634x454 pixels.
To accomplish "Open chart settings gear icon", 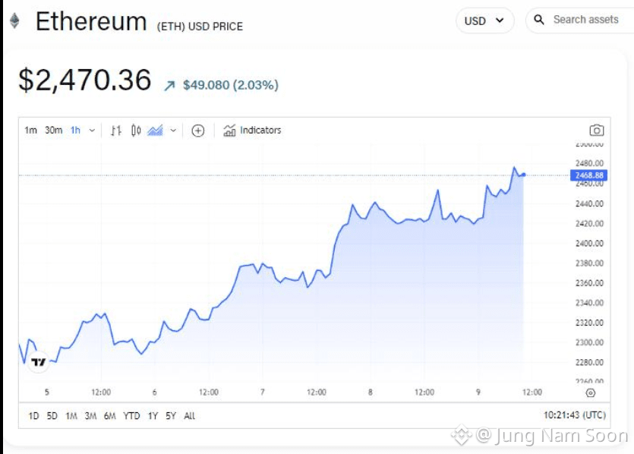I will tap(590, 393).
